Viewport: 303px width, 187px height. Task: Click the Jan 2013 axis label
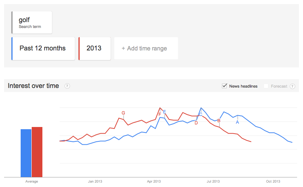(x=95, y=181)
